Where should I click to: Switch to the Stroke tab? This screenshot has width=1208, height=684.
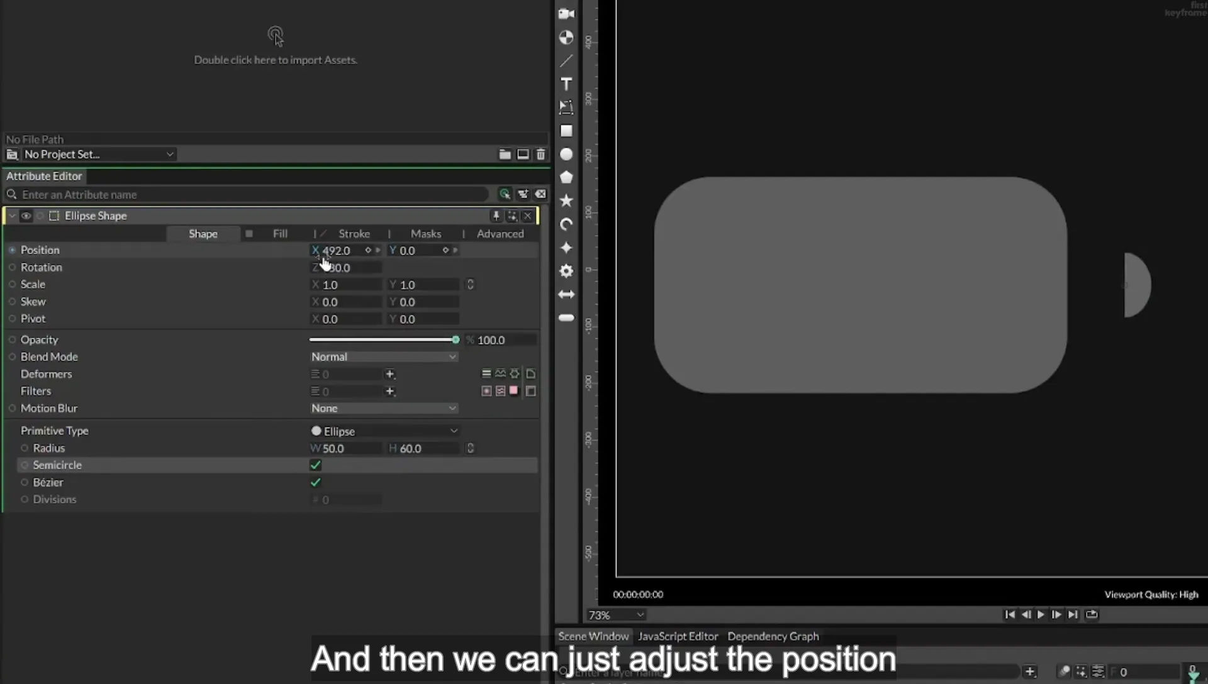(354, 234)
